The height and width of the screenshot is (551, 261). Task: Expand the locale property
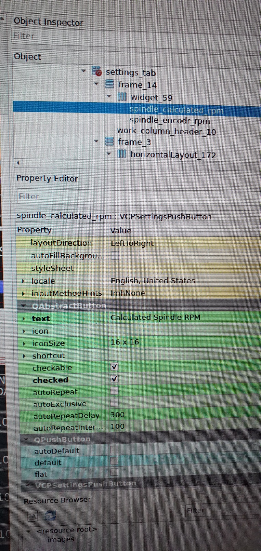[x=23, y=281]
